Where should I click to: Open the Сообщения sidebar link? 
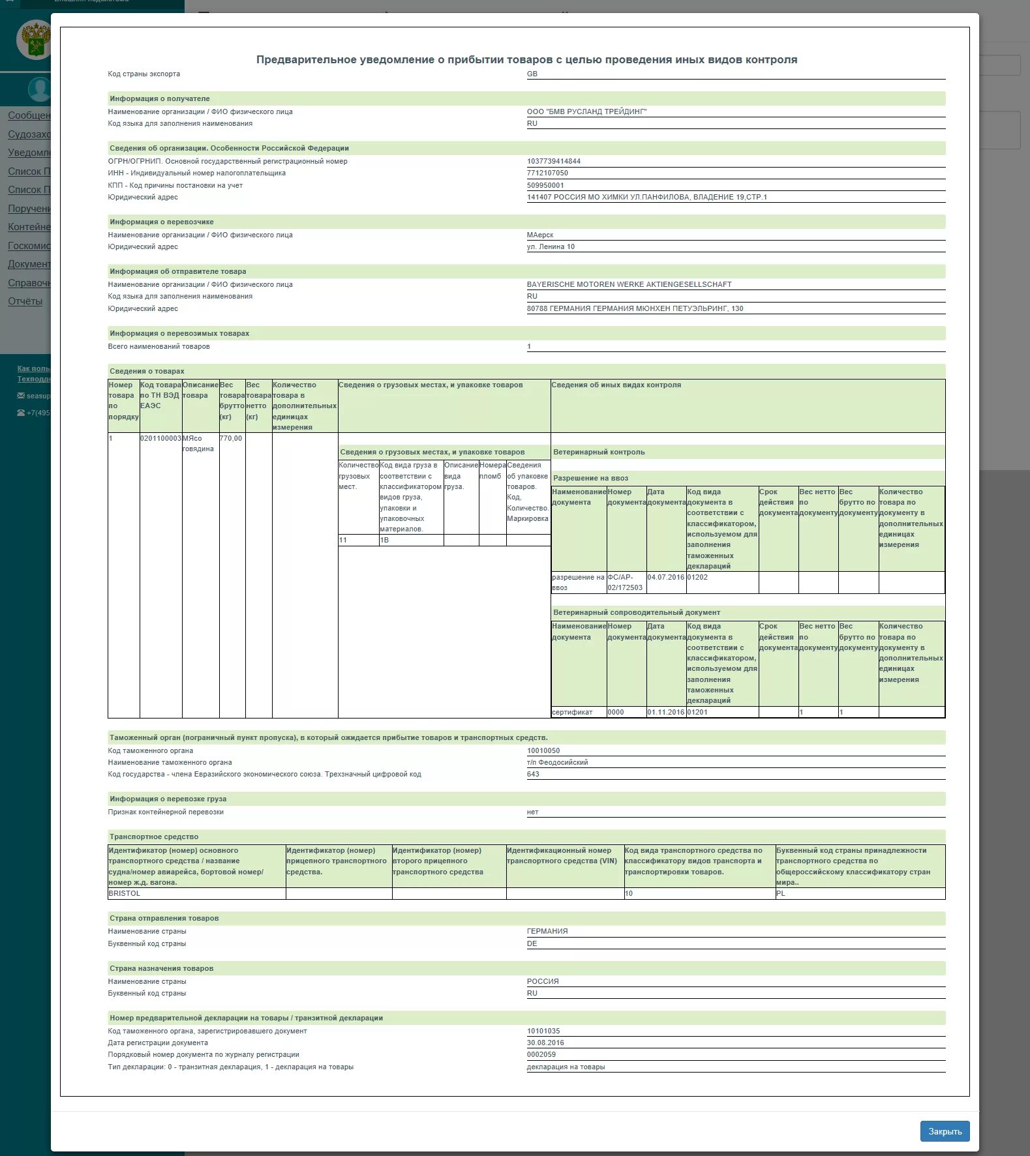click(x=29, y=115)
